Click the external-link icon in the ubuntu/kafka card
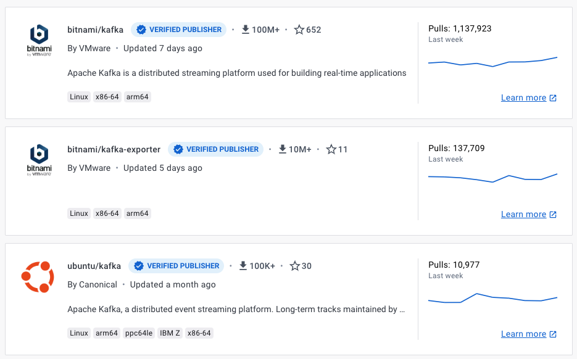Image resolution: width=577 pixels, height=359 pixels. (x=553, y=334)
